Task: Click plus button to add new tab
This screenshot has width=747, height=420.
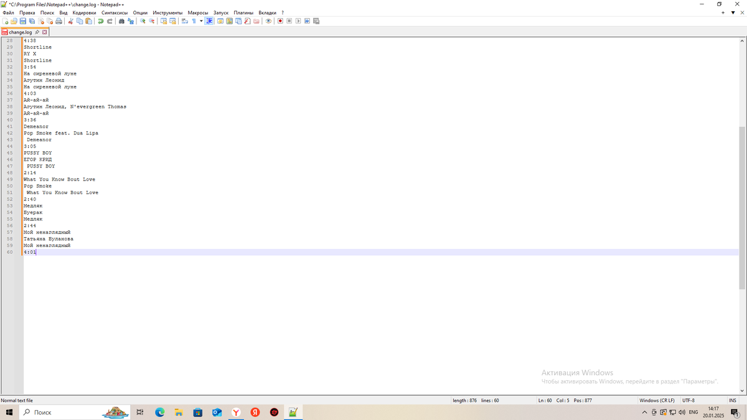Action: 723,12
